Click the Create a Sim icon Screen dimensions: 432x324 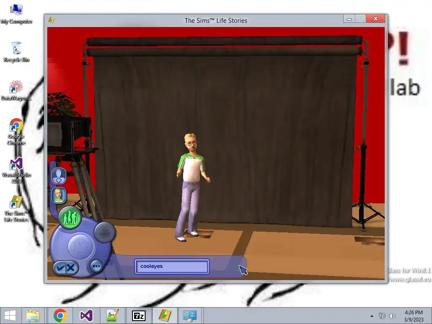[59, 176]
